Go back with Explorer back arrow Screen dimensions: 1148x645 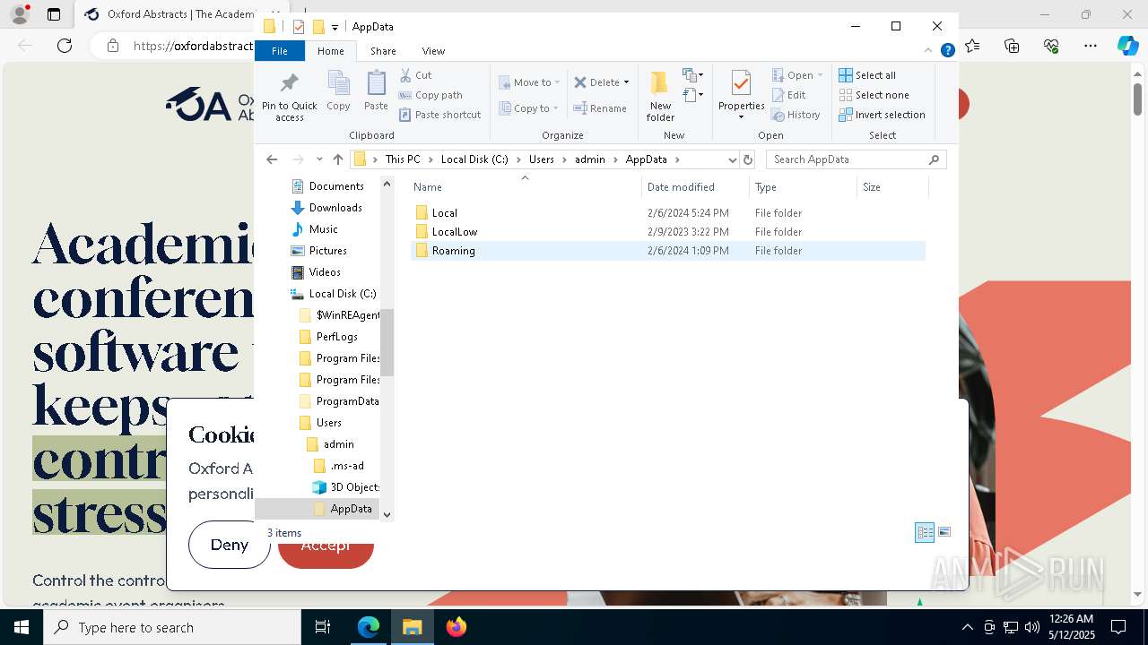[x=272, y=159]
